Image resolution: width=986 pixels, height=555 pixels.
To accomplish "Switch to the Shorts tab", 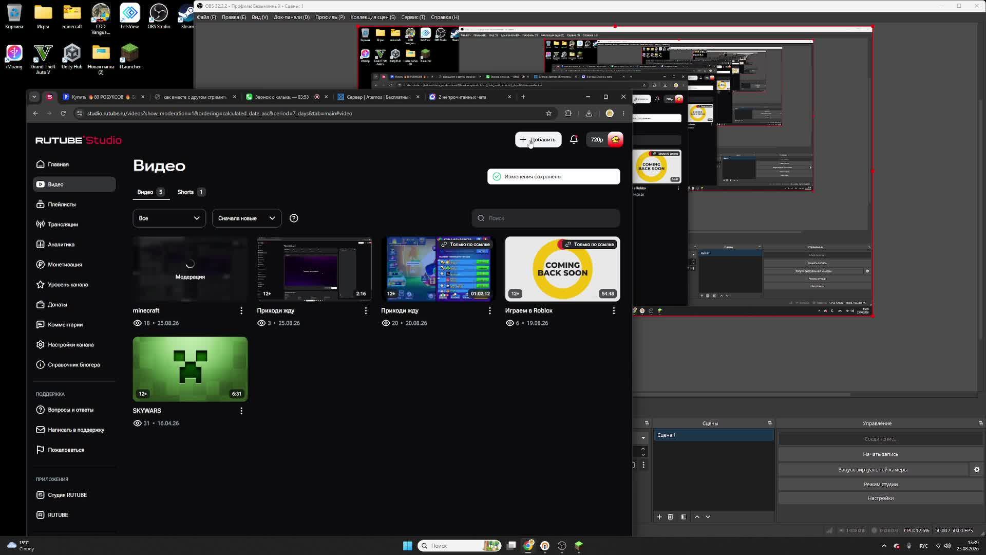I will (191, 192).
